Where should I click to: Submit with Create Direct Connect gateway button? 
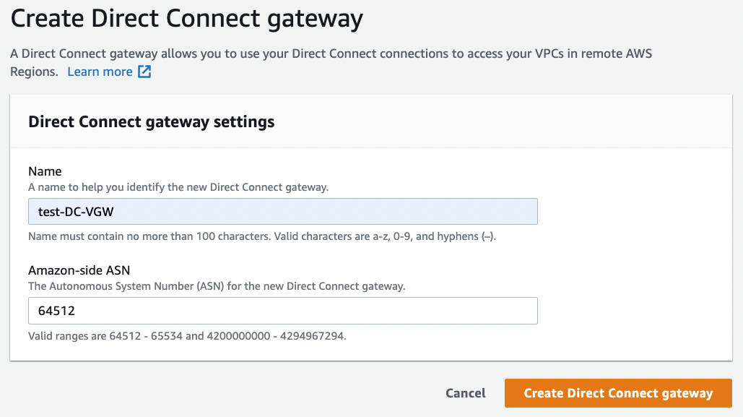[618, 393]
